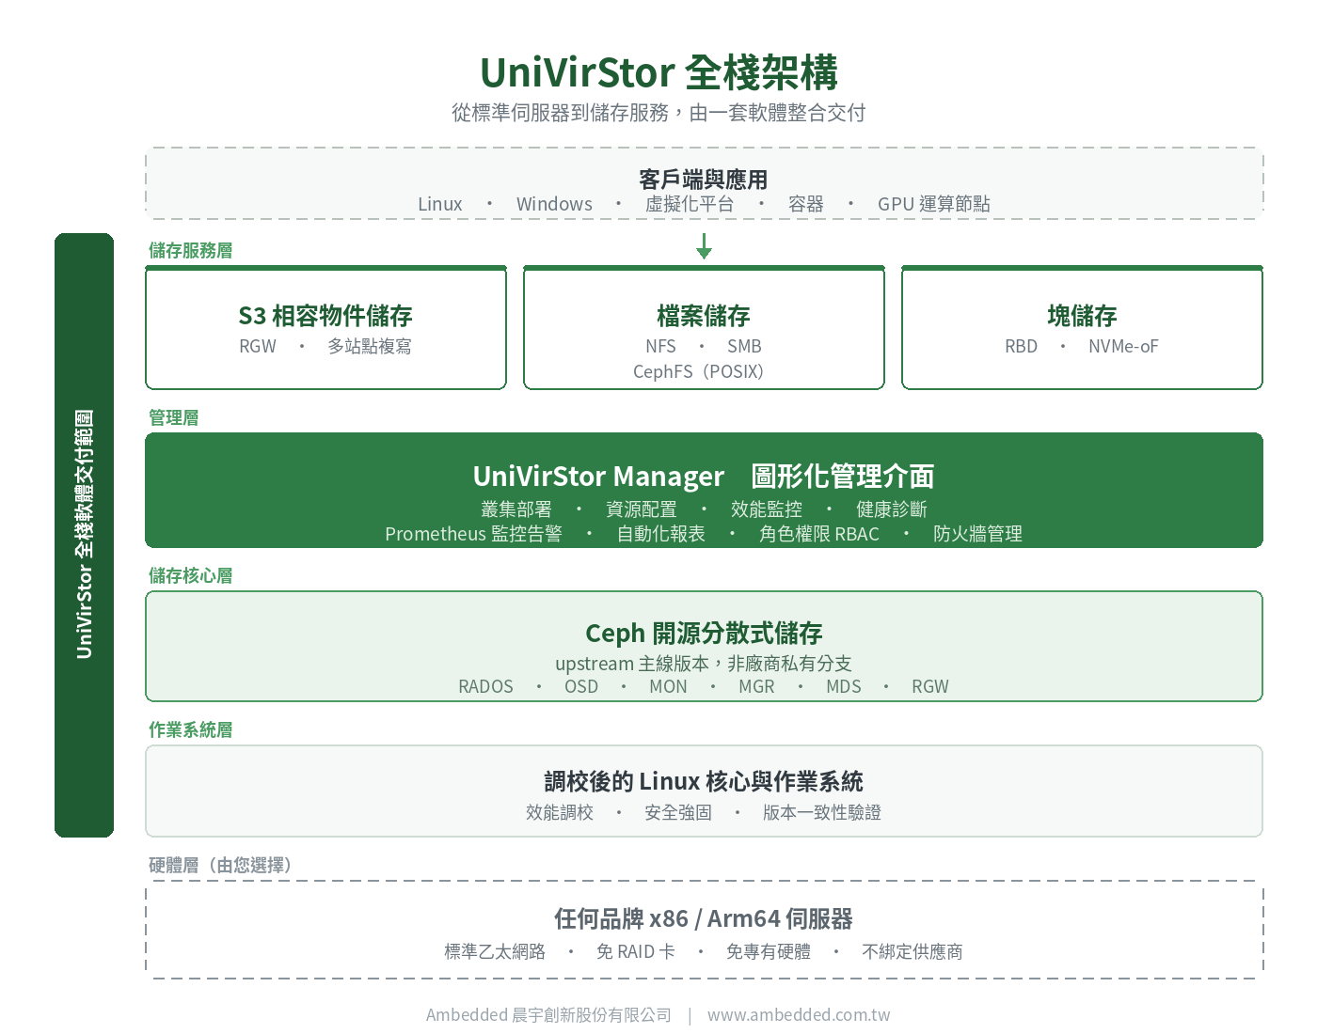Click the 'Ceph 開源分散式儲存' heading
The image size is (1317, 1034).
pos(704,634)
